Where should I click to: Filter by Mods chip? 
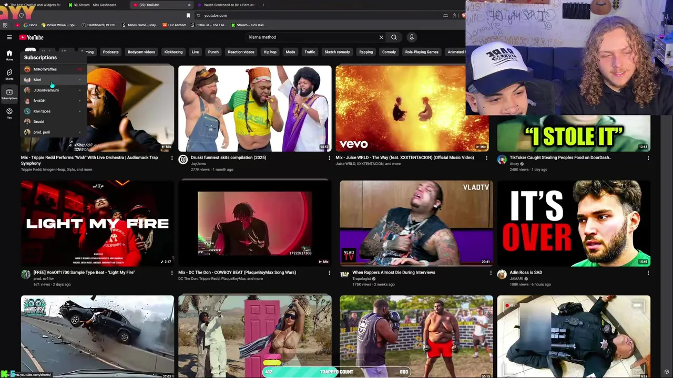(290, 52)
